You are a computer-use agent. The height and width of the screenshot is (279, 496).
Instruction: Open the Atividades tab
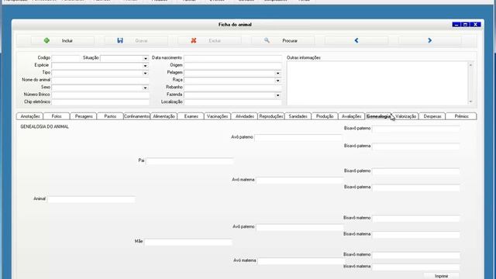245,116
